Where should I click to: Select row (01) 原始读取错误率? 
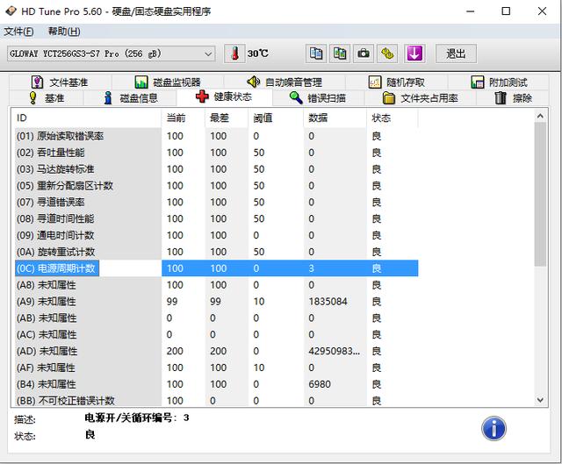click(x=217, y=136)
